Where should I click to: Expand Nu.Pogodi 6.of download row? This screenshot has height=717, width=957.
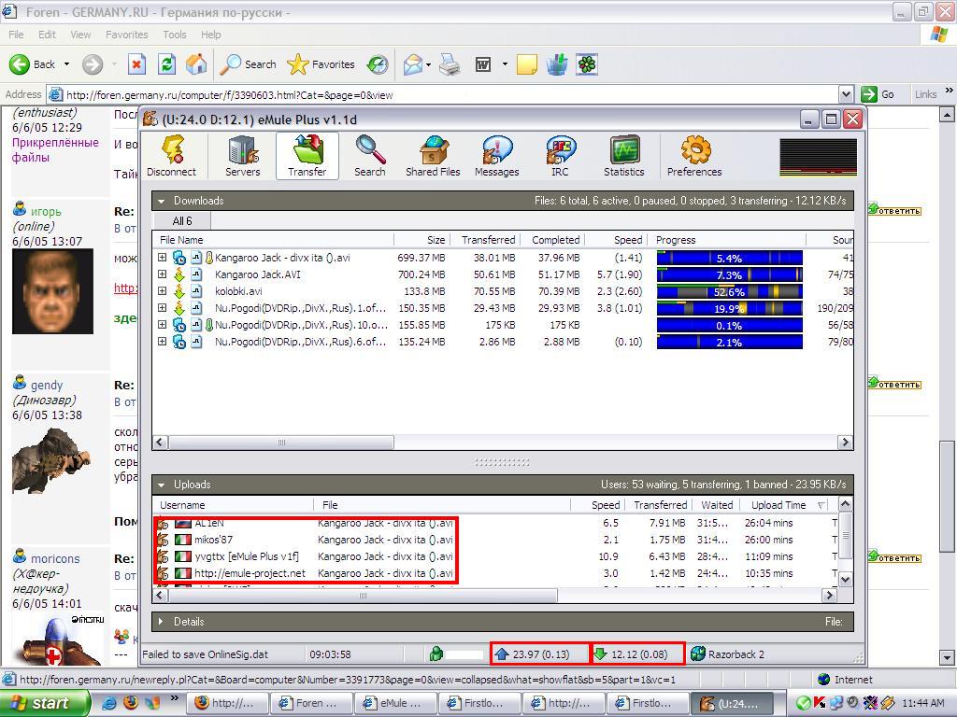(x=162, y=342)
